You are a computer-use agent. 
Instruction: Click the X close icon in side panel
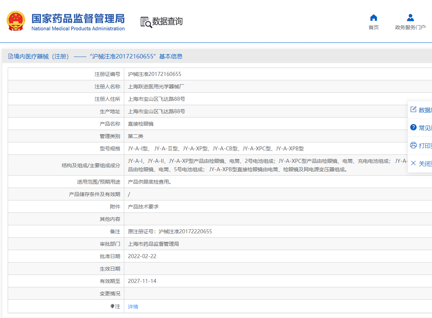point(413,163)
